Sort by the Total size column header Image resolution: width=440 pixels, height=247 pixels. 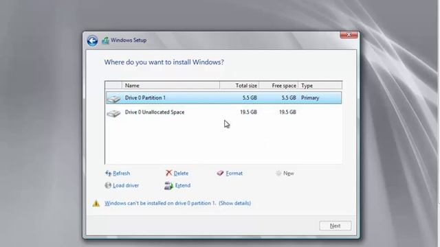(x=239, y=85)
